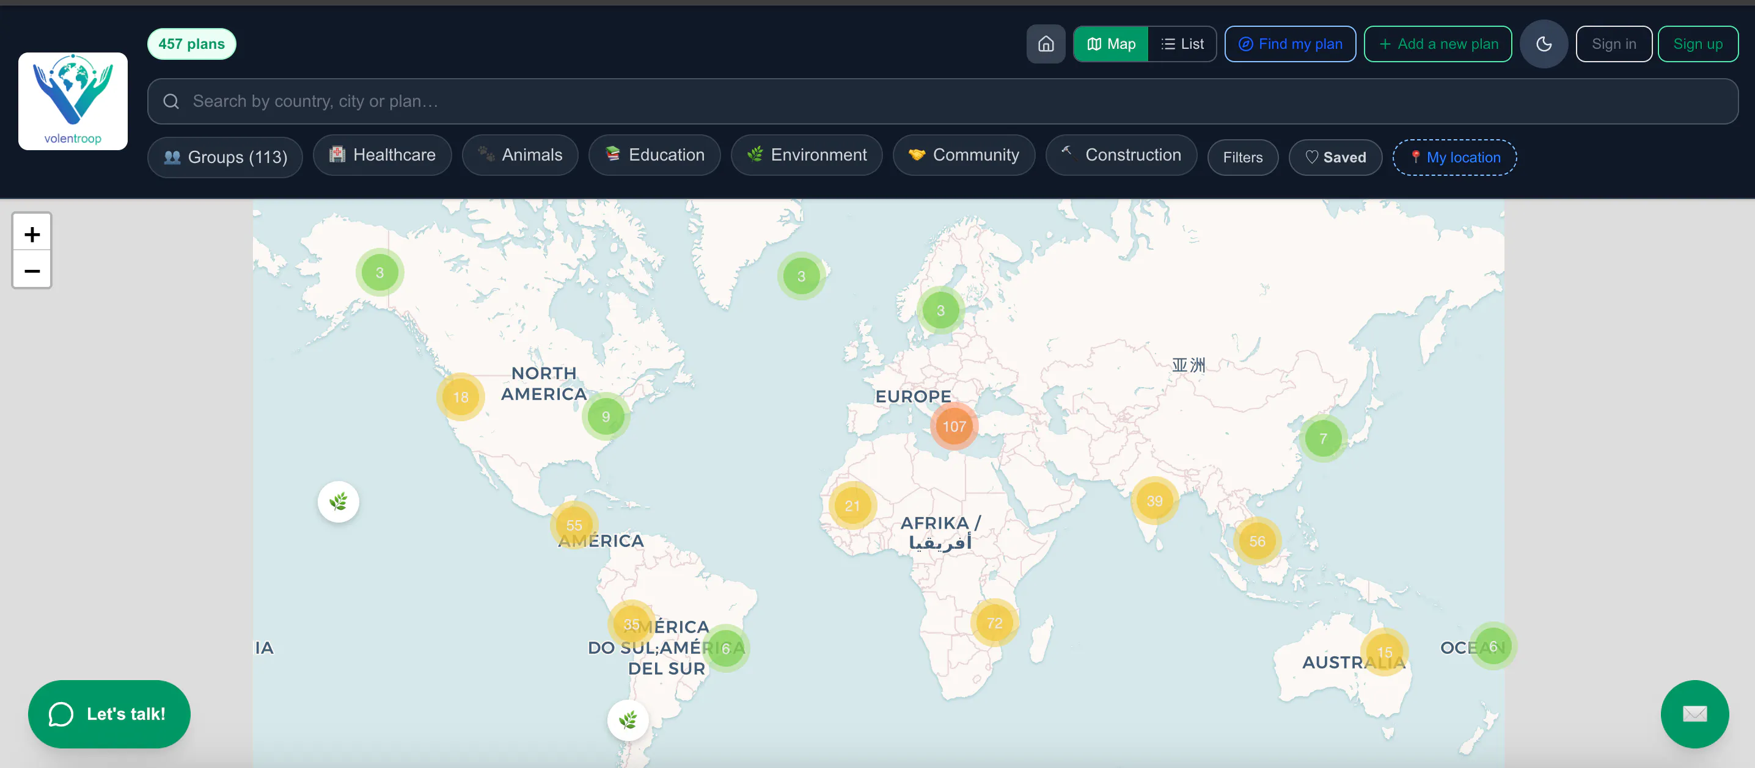Switch to List view
Image resolution: width=1755 pixels, height=768 pixels.
coord(1182,44)
